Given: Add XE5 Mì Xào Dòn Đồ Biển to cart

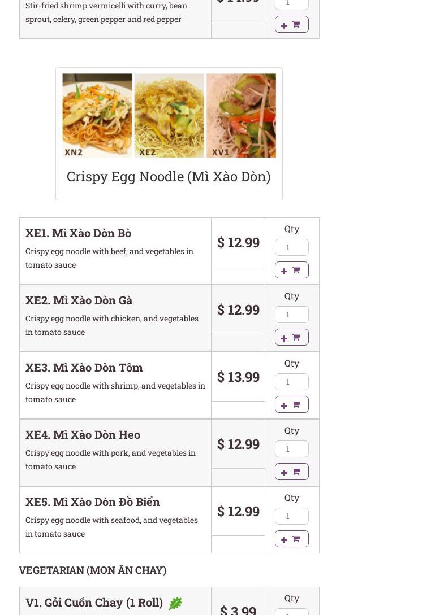Looking at the screenshot, I should pos(291,539).
